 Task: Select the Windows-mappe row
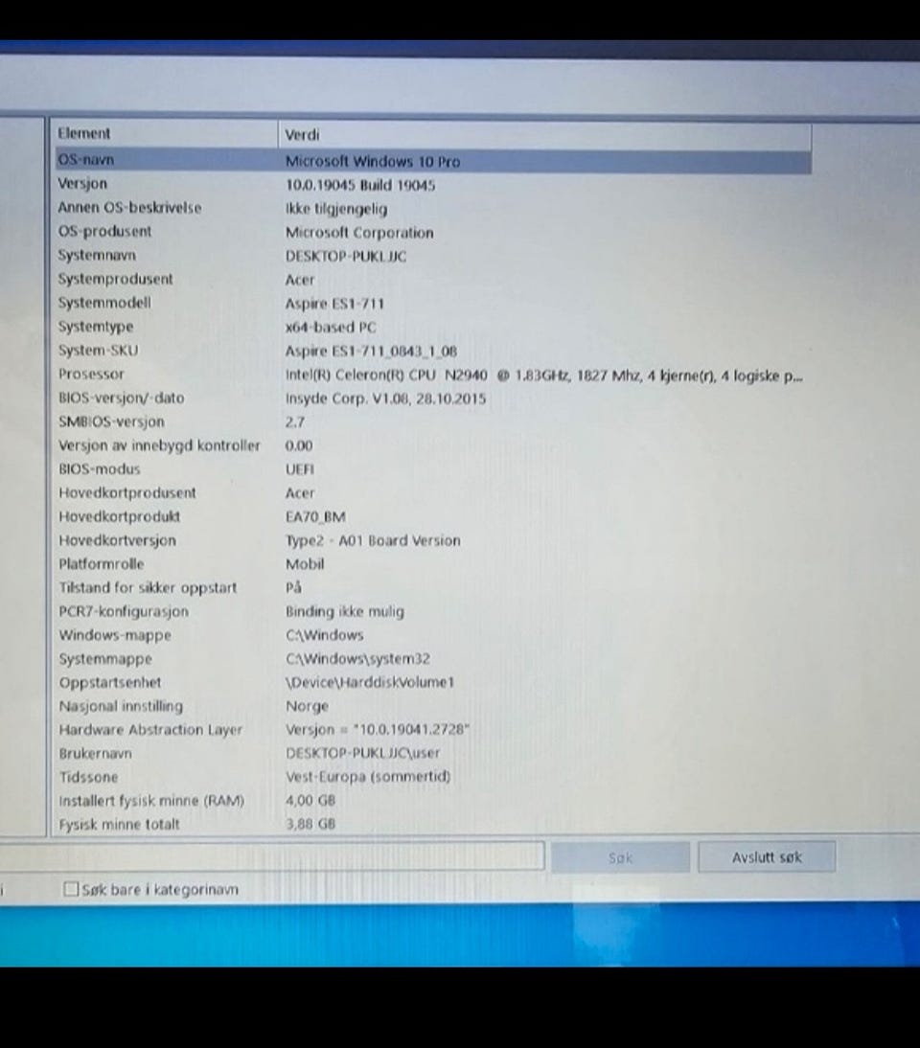coord(433,635)
